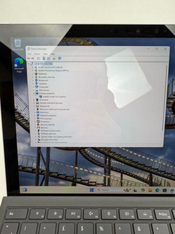Open the Windows Start button on taskbar
175x234 pixels.
pyautogui.click(x=92, y=190)
